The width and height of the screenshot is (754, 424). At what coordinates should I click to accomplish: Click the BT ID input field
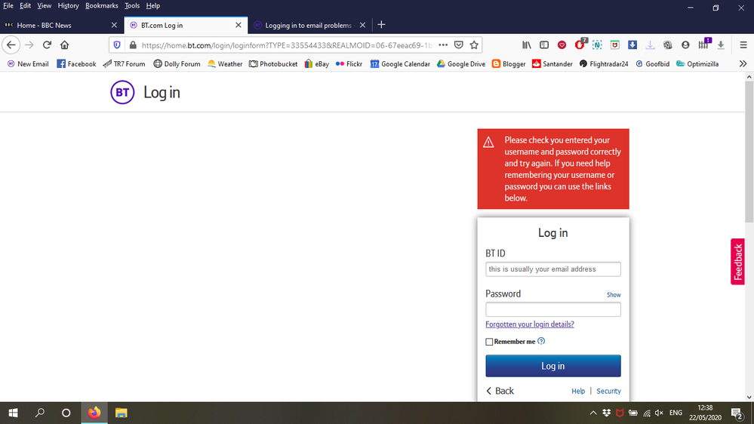pos(552,269)
